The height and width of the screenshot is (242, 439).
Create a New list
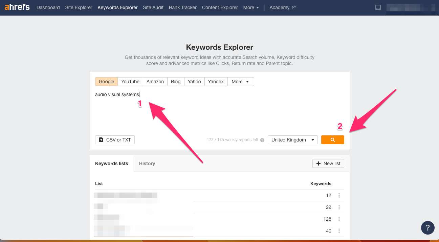(x=328, y=163)
